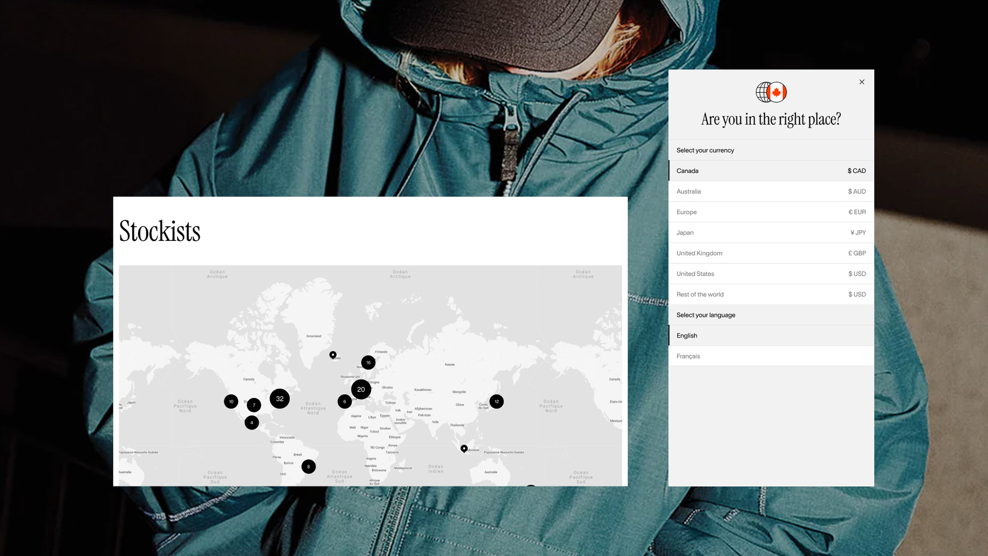This screenshot has height=556, width=988.
Task: Select the 12-stockist cluster near Korea
Action: [496, 401]
